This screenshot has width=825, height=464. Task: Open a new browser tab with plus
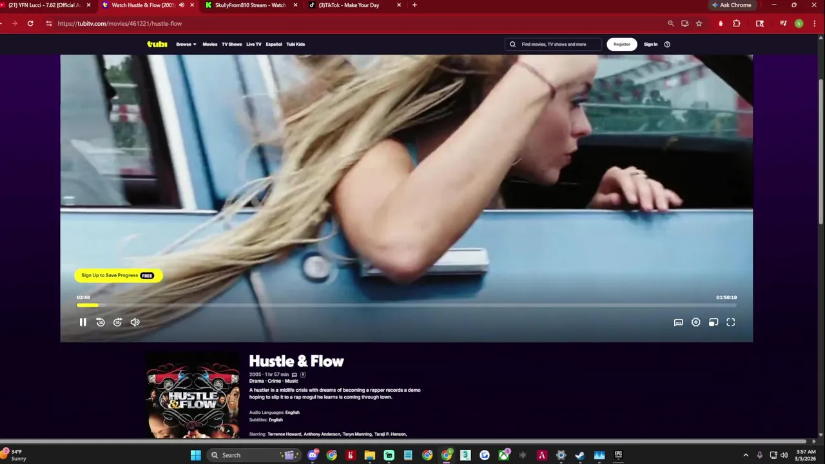tap(414, 5)
